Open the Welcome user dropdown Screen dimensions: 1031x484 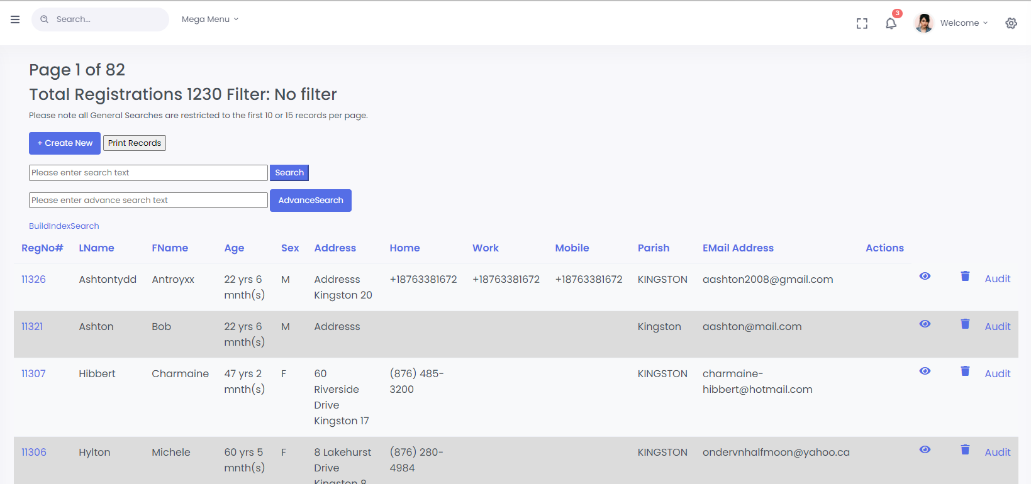tap(964, 23)
